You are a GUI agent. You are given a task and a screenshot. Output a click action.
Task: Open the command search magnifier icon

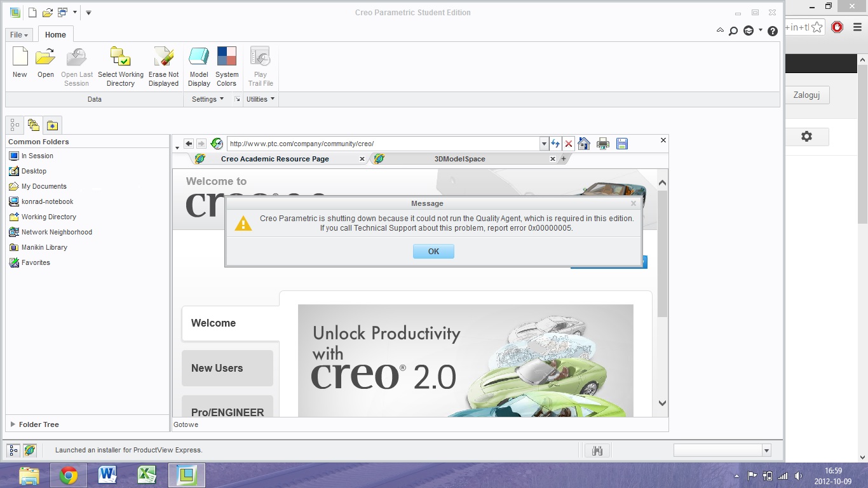pyautogui.click(x=733, y=30)
